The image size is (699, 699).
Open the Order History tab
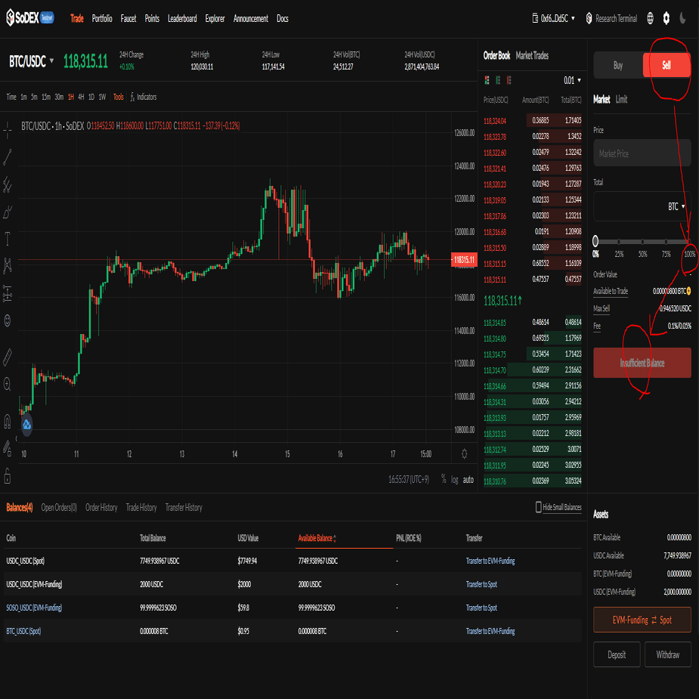pyautogui.click(x=101, y=507)
